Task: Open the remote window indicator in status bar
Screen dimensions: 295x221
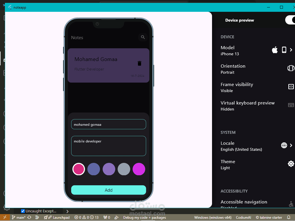Action: point(5,217)
